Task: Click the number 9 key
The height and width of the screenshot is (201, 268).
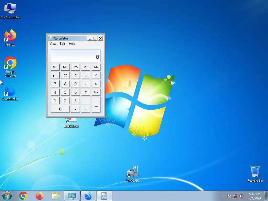Action: coord(76,84)
